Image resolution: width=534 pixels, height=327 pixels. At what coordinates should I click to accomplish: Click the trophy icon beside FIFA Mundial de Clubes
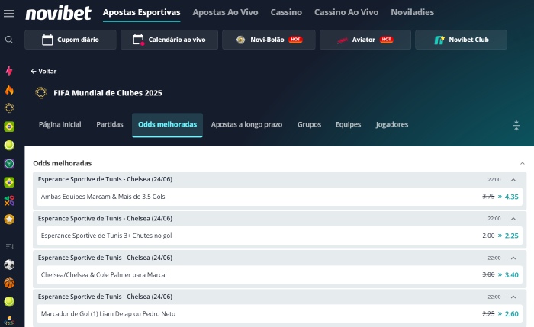41,92
